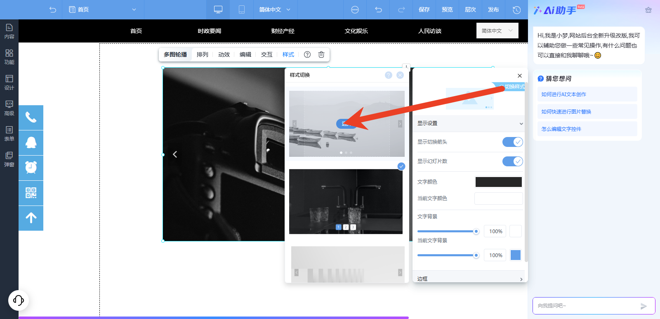Open the help question mark in toolbar
This screenshot has width=660, height=319.
pyautogui.click(x=307, y=54)
